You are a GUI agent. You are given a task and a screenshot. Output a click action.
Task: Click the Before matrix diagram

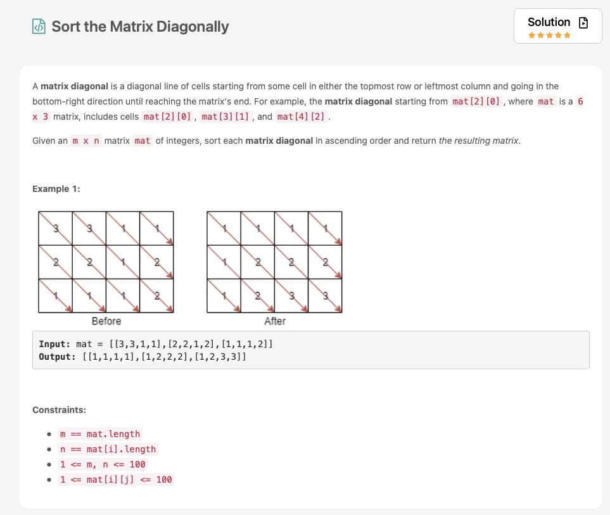(x=106, y=262)
